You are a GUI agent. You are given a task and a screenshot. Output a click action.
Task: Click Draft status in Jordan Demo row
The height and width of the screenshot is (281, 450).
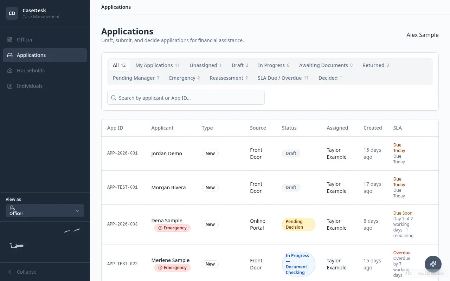pyautogui.click(x=291, y=153)
